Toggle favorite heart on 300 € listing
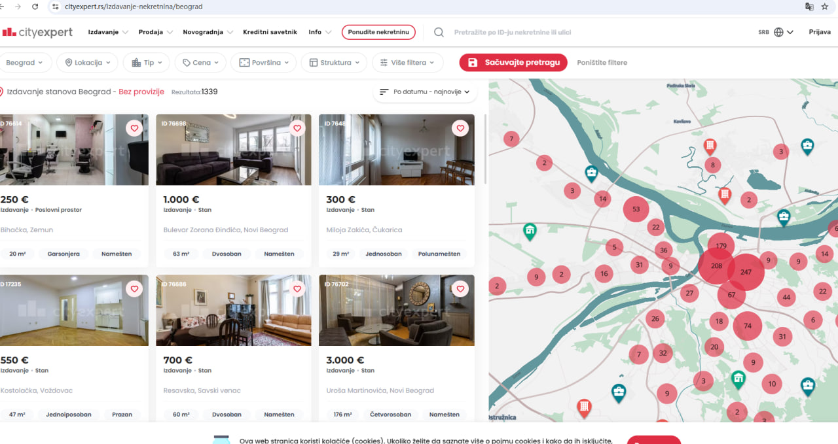This screenshot has width=838, height=444. pyautogui.click(x=460, y=128)
